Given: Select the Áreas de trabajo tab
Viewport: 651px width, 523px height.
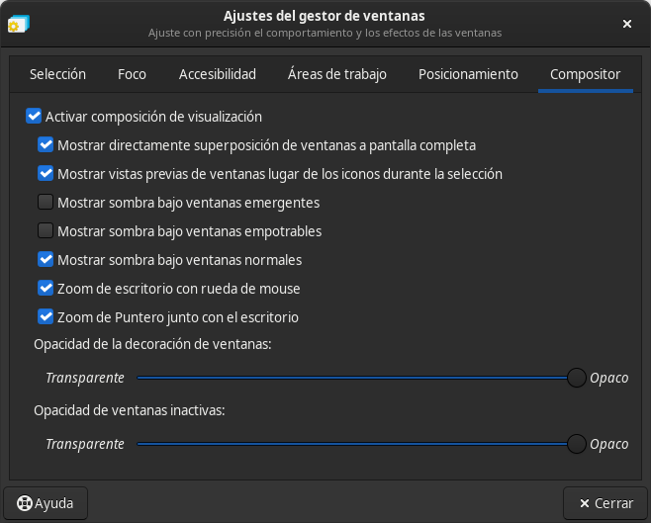Looking at the screenshot, I should tap(336, 74).
